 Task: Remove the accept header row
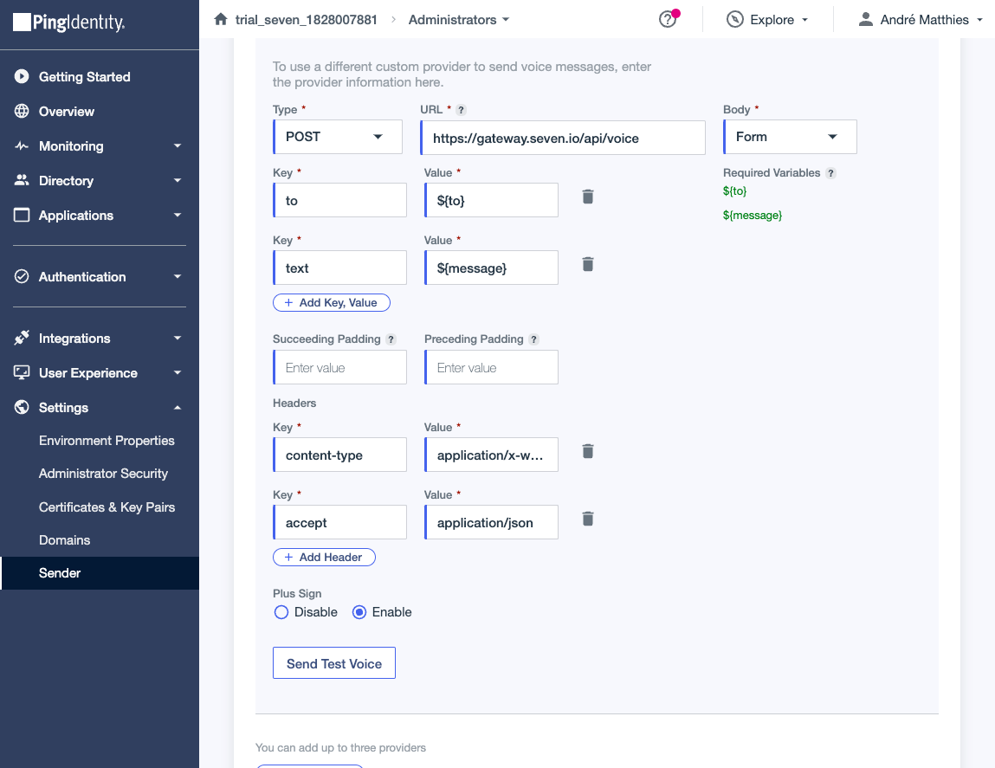588,519
